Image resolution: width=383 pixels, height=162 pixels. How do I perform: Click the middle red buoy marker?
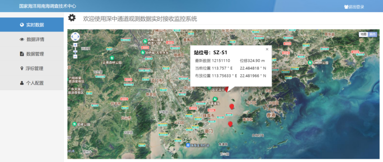click(231, 107)
